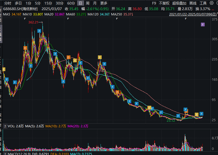Switch to 分时 intraday view
This screenshot has height=155, width=218.
[x=7, y=3]
